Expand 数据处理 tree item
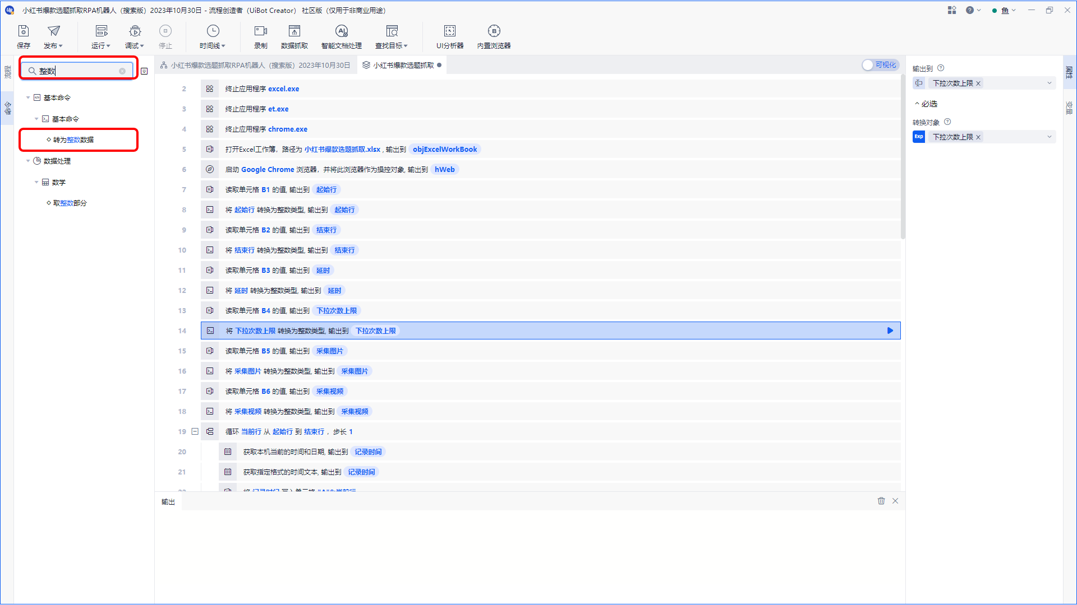This screenshot has width=1077, height=605. (x=27, y=160)
